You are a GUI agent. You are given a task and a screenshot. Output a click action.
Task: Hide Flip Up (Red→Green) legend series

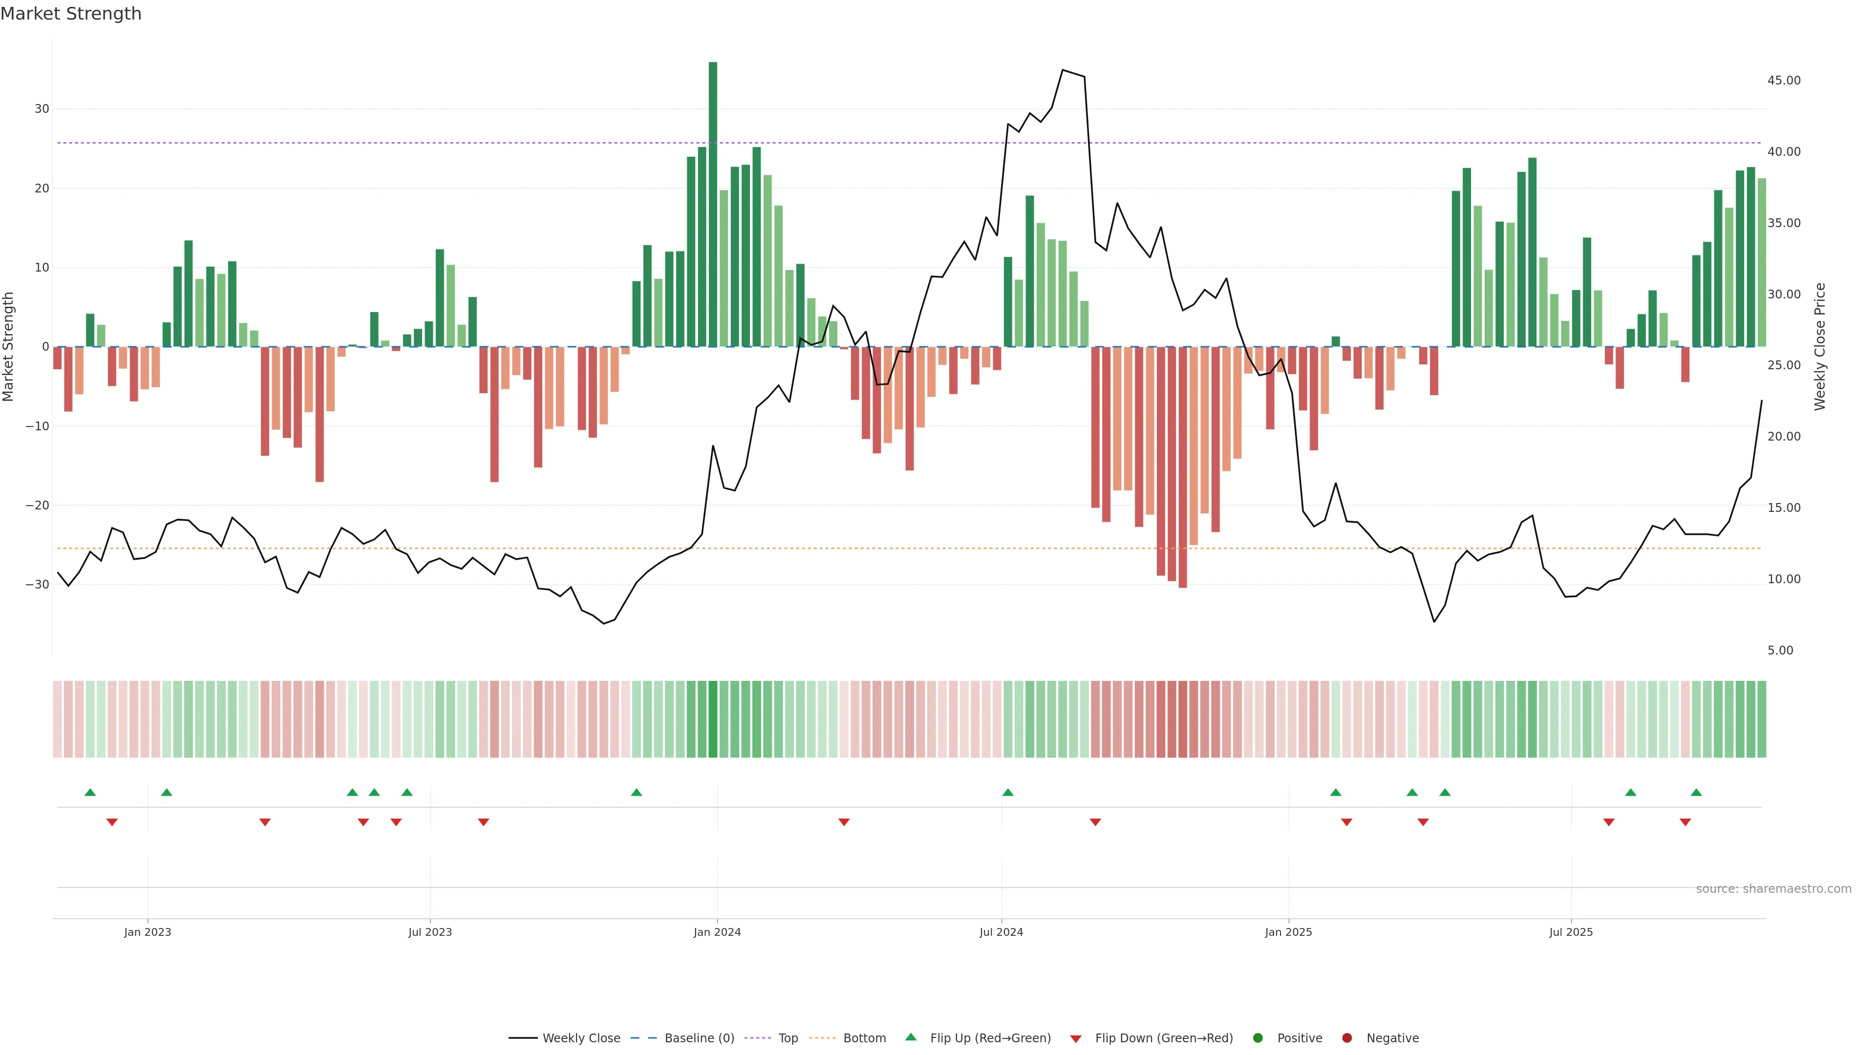click(990, 1038)
